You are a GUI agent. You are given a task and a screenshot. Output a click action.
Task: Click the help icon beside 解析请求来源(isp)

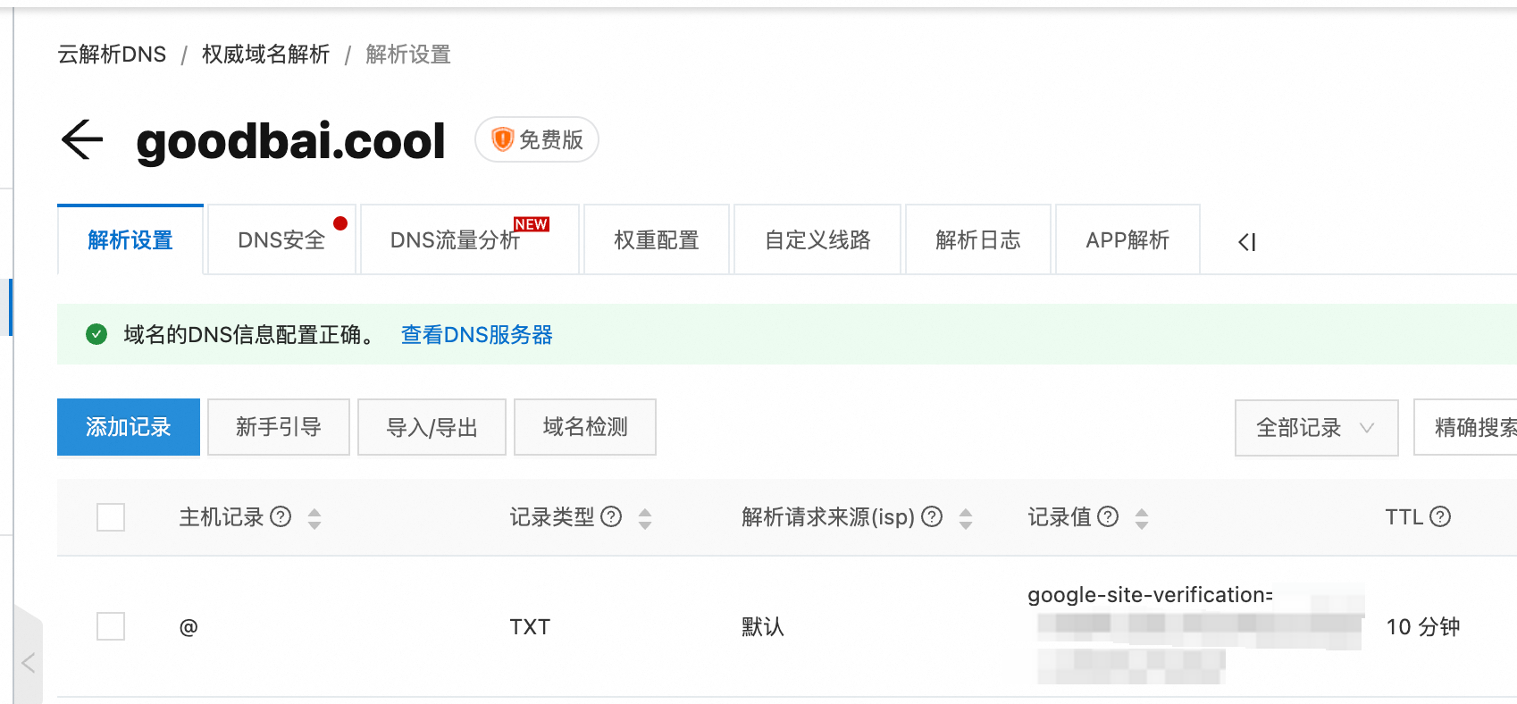pos(932,517)
